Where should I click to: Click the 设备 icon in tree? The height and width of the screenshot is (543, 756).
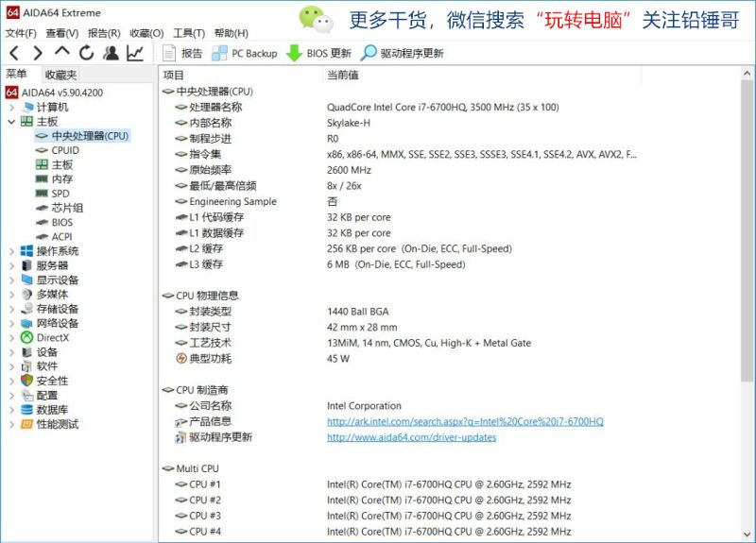tap(27, 352)
